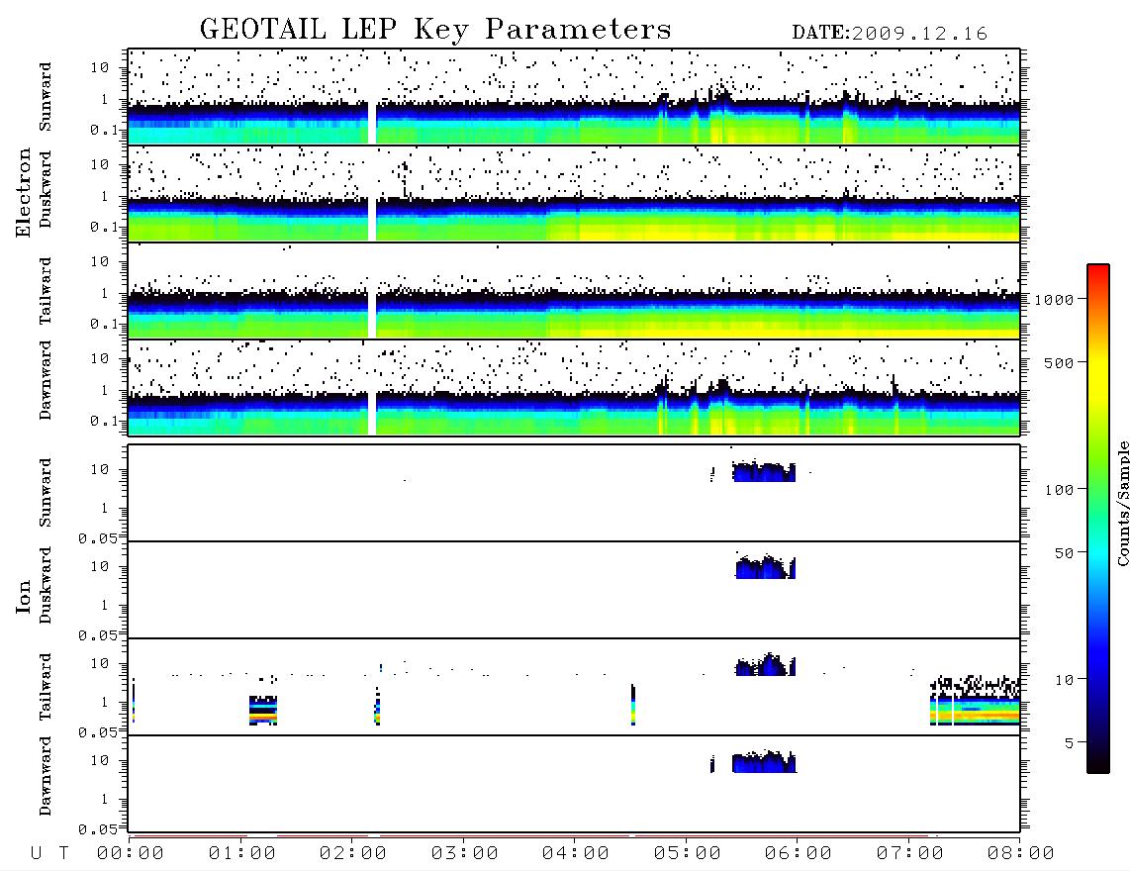
Task: Click the Ion Duskward burst near 05:40
Action: [765, 567]
